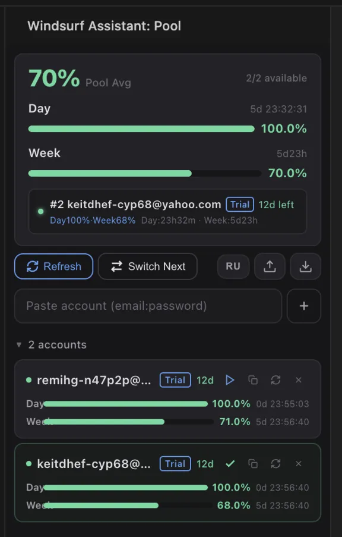Copy credentials for the remihg account
Viewport: 342px width, 537px height.
click(x=253, y=380)
